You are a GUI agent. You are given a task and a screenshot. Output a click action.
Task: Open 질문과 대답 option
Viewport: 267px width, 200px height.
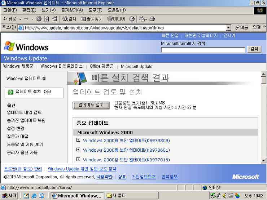18,136
